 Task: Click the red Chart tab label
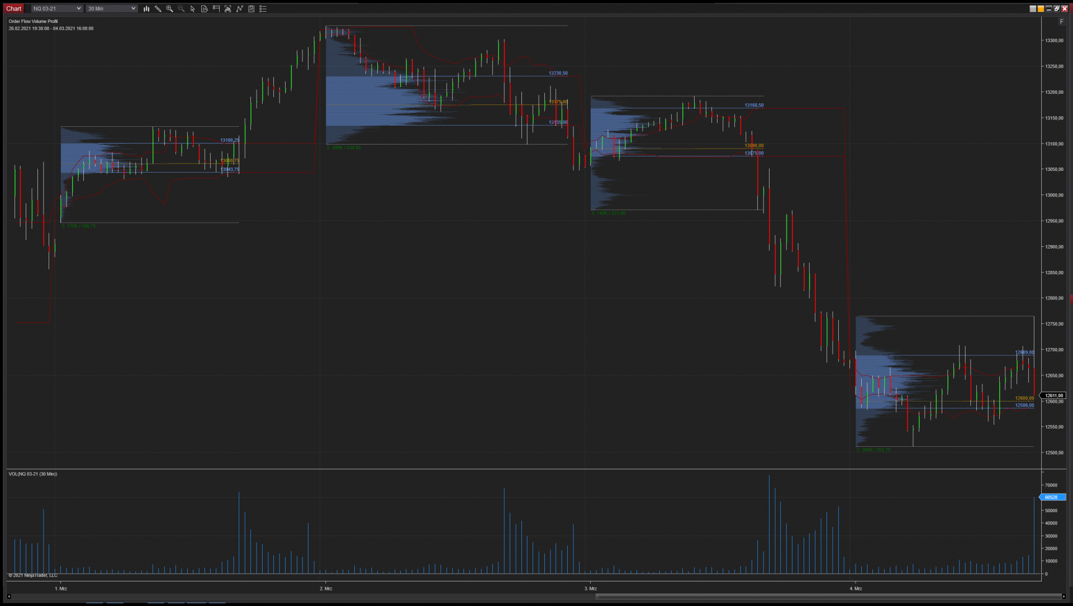(x=14, y=9)
